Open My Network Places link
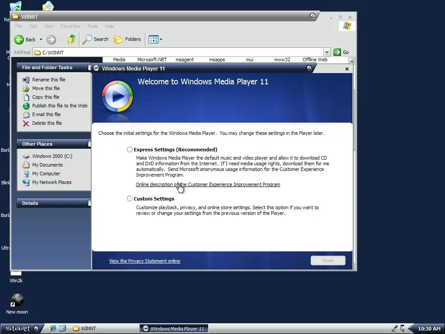The width and height of the screenshot is (445, 334). coord(52,182)
